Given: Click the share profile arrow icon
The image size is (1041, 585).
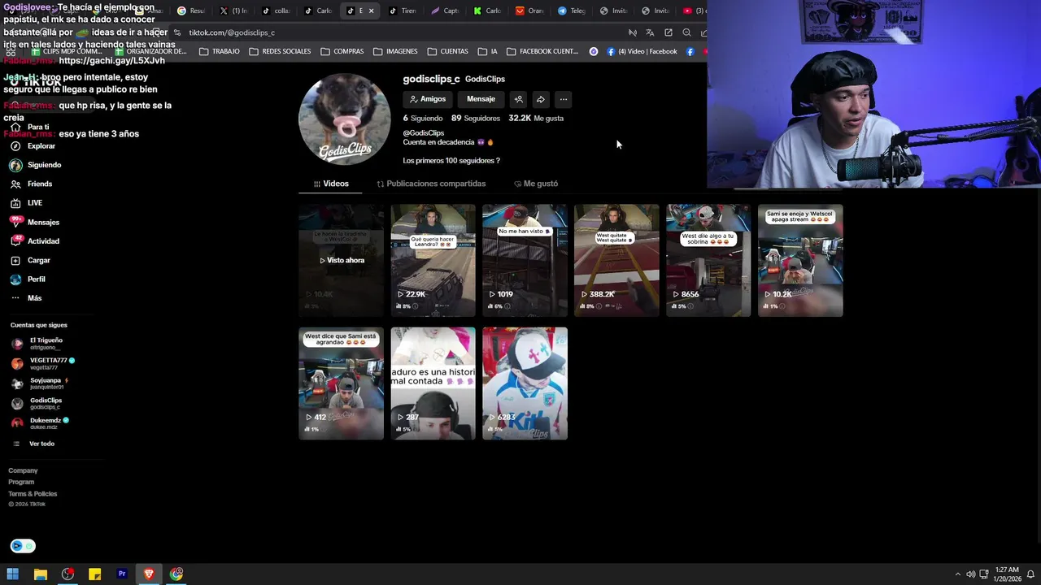Looking at the screenshot, I should pyautogui.click(x=541, y=99).
